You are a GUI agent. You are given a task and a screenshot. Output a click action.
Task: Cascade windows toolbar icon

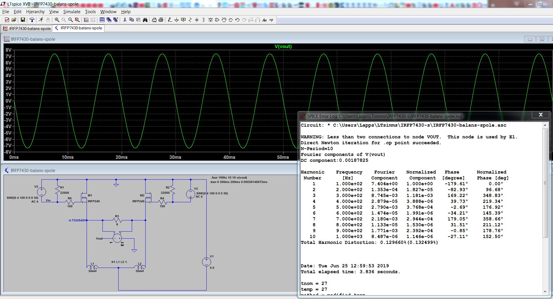point(109,20)
